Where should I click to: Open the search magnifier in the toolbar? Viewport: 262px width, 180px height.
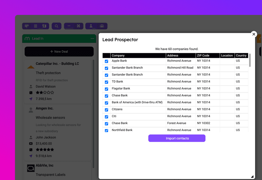pyautogui.click(x=56, y=26)
